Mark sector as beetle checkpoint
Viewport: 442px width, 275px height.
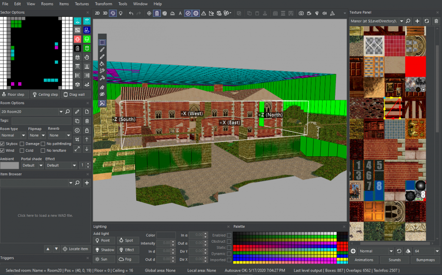coord(77,57)
